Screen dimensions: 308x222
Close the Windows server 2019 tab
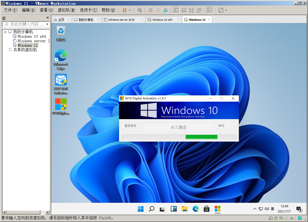pos(142,19)
